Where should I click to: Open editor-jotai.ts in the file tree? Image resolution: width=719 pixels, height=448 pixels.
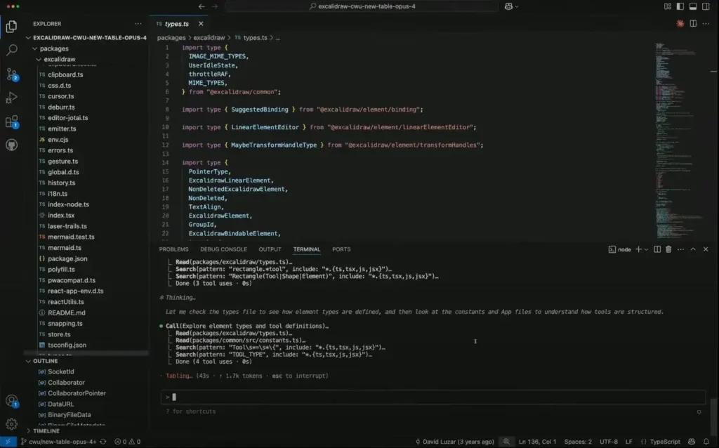coord(68,118)
